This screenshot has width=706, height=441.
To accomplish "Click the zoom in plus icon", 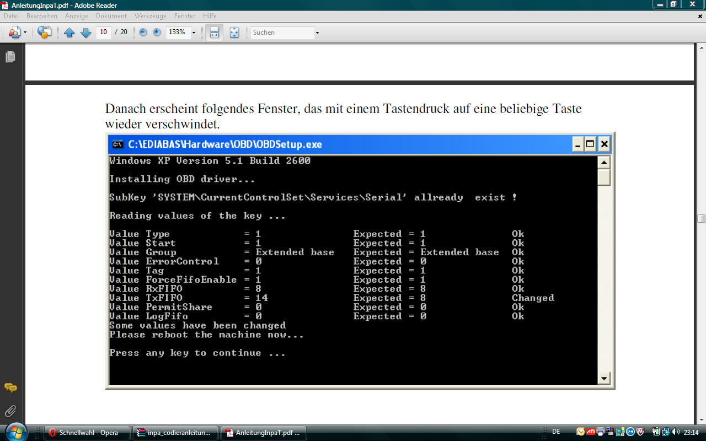I will [157, 33].
